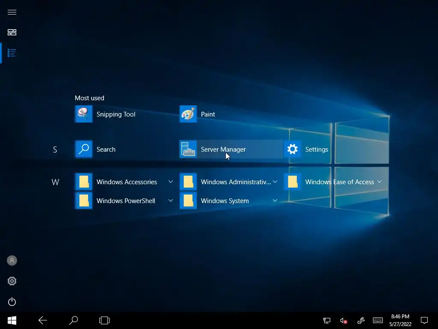Click the 'Server Manager' label text

(223, 150)
